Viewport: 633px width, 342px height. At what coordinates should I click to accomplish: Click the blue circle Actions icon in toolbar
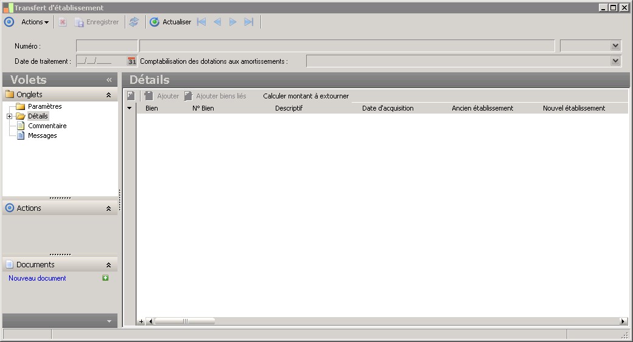9,22
